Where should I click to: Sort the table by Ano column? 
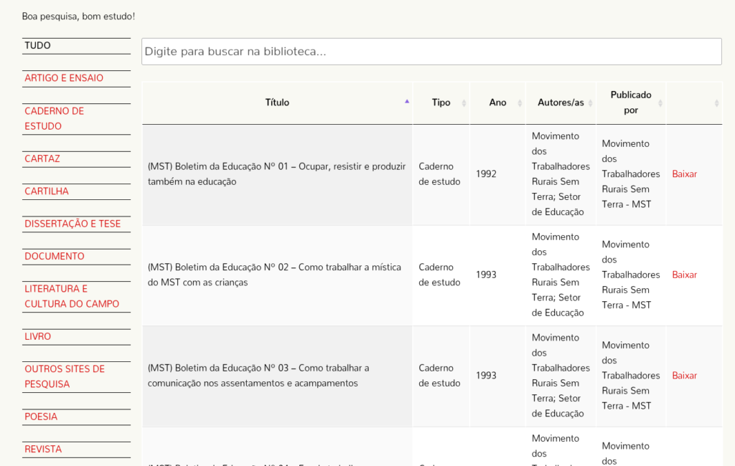pos(498,103)
